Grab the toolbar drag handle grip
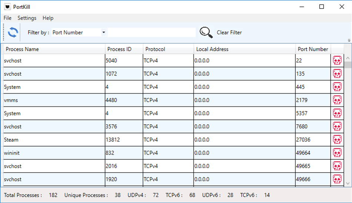Screen dimensions: 352x203 (4, 33)
